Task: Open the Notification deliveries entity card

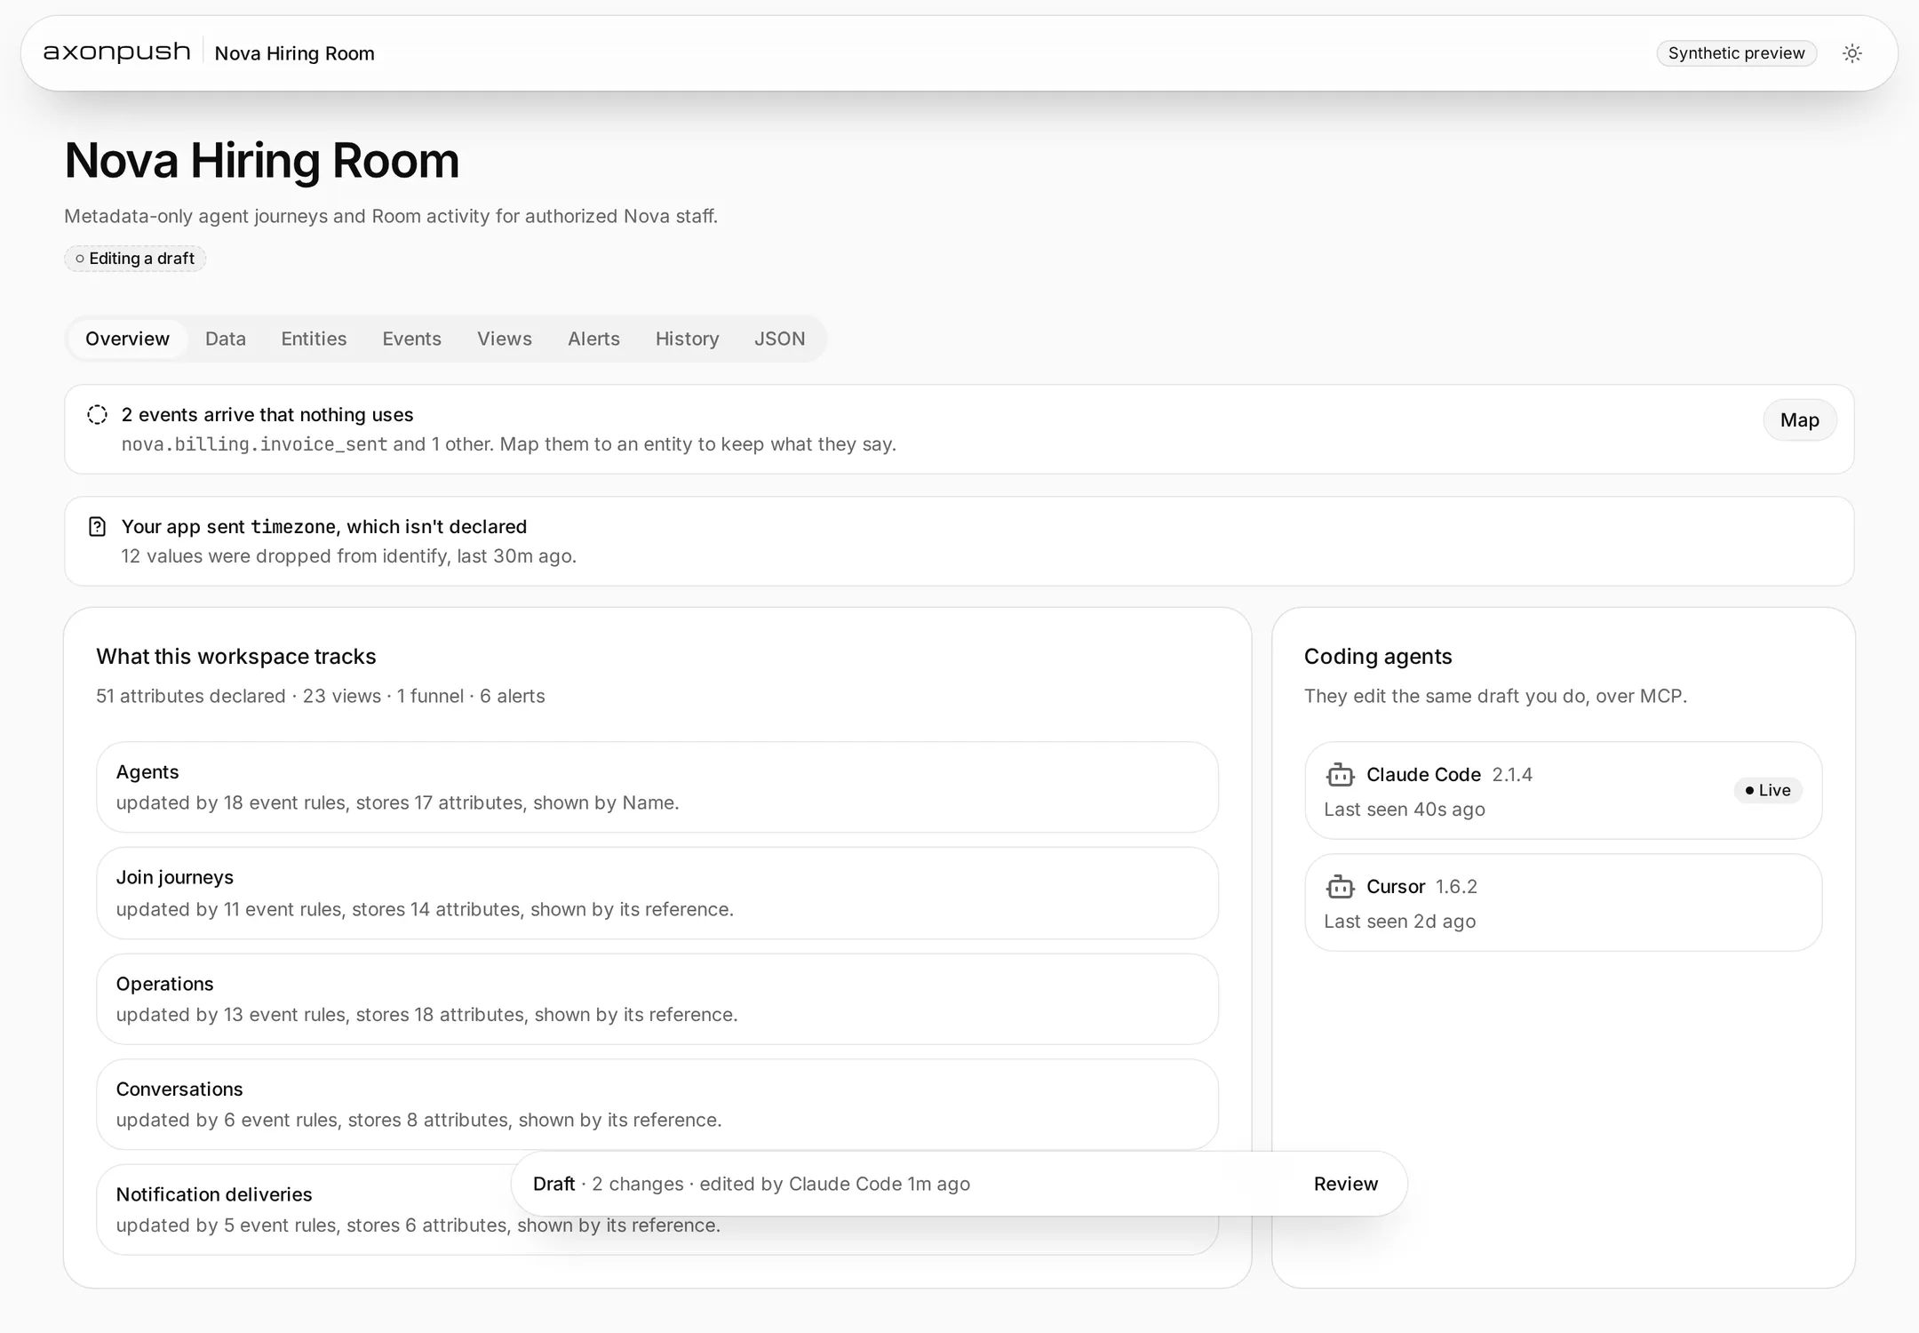Action: click(657, 1209)
